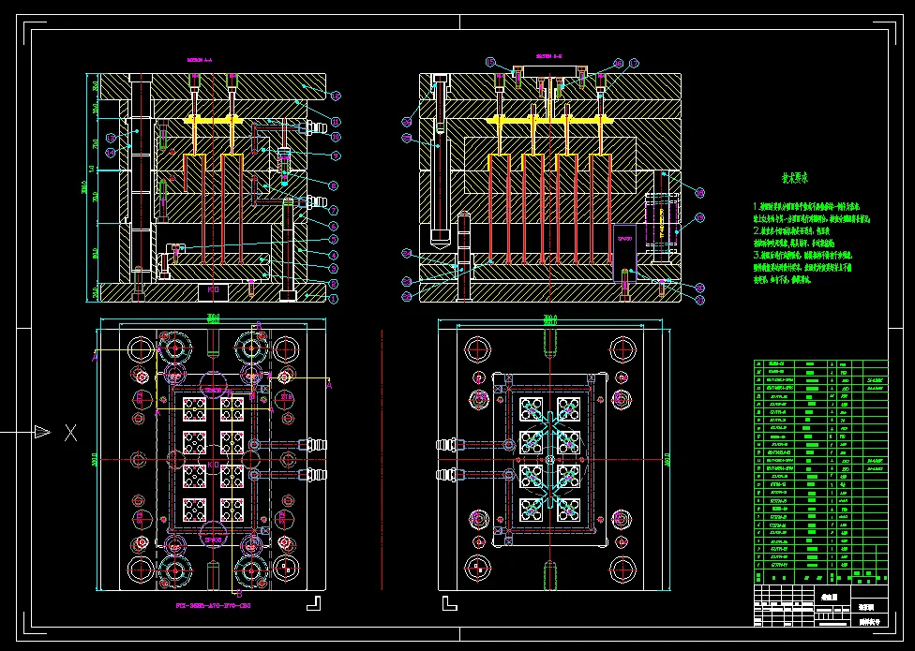The image size is (915, 651).
Task: Click part balloon number 5
Action: (x=333, y=240)
